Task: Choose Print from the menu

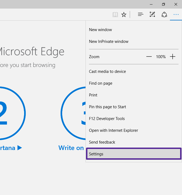Action: (x=134, y=95)
